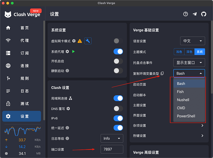Open DNS 覆写 gear settings
This screenshot has width=213, height=158.
(68, 109)
